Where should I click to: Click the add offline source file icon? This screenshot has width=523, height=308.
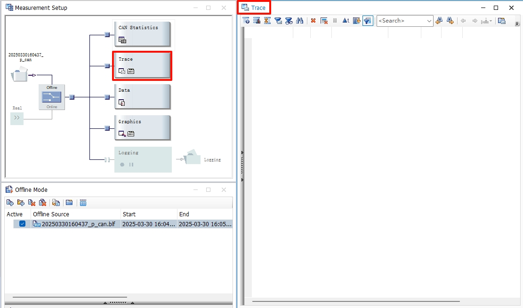click(x=10, y=203)
